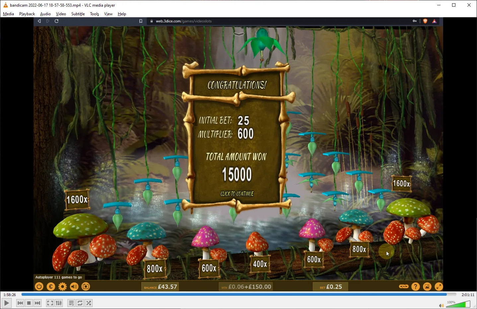Open the Help menu
The width and height of the screenshot is (477, 309).
(x=122, y=14)
